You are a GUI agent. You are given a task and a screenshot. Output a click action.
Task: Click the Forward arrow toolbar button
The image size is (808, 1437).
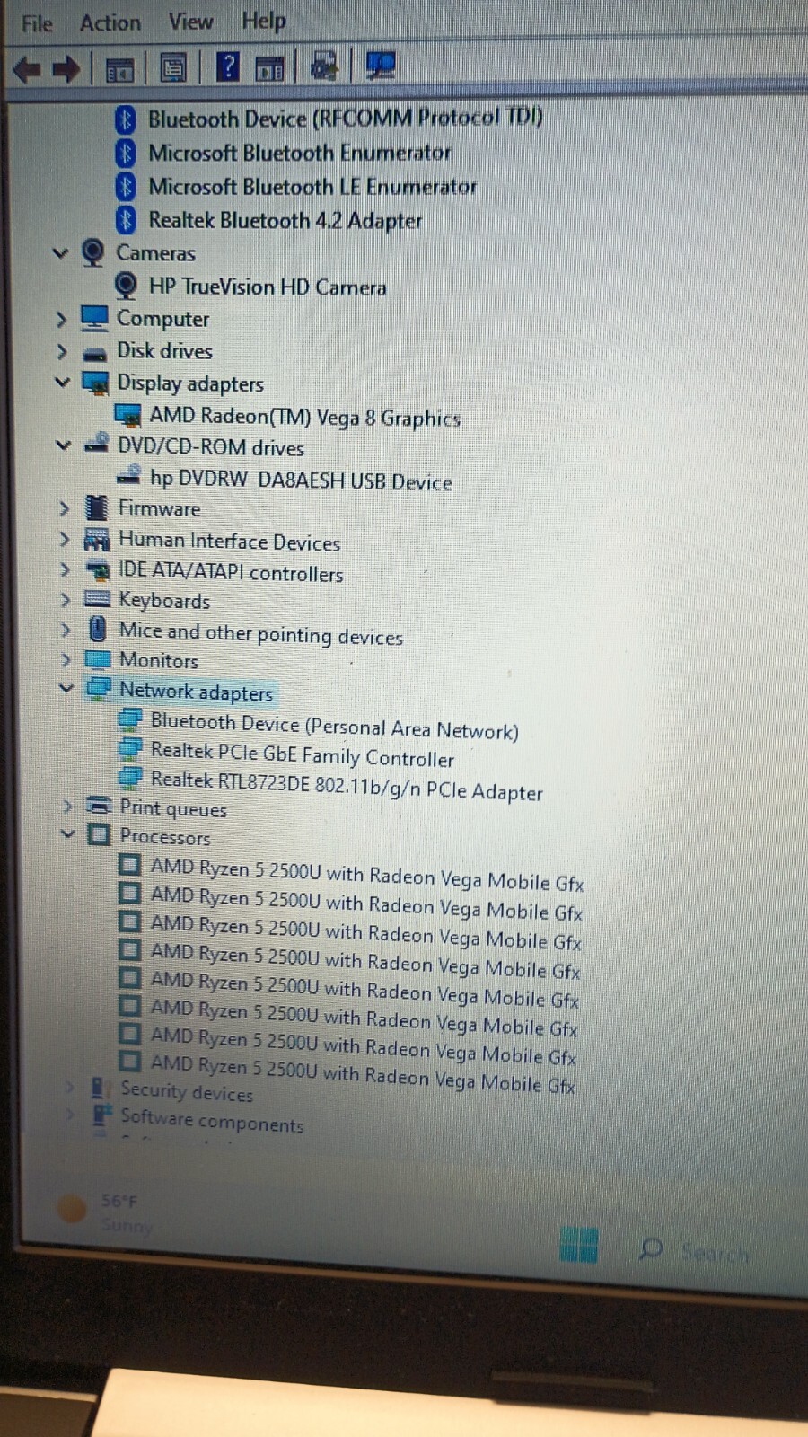point(66,68)
